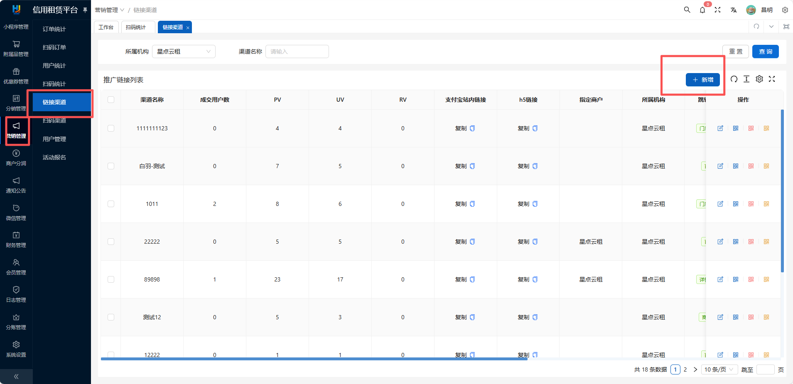Copy the Alipay in-site link for 白羽-测试
The height and width of the screenshot is (384, 793).
465,166
